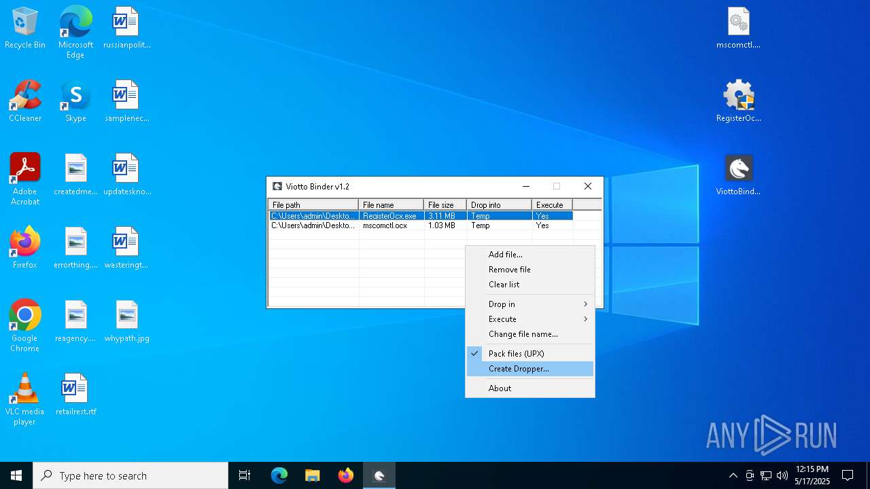Choose Add file... from context menu
870x489 pixels.
[530, 254]
